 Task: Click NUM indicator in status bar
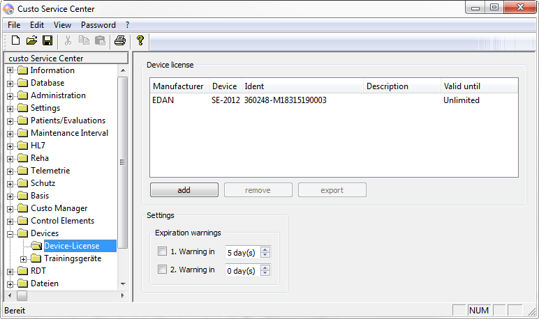(479, 311)
